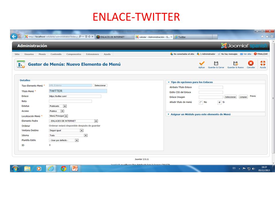Click the Guardar & Cerrar disk icon
The width and height of the screenshot is (275, 206).
pyautogui.click(x=216, y=63)
